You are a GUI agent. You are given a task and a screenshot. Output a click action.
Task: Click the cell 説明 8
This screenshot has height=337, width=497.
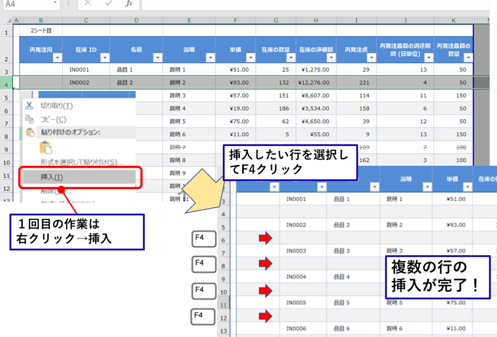pos(189,160)
